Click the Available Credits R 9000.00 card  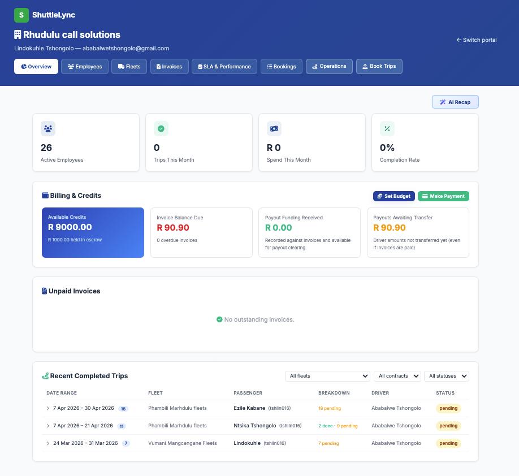coord(93,233)
